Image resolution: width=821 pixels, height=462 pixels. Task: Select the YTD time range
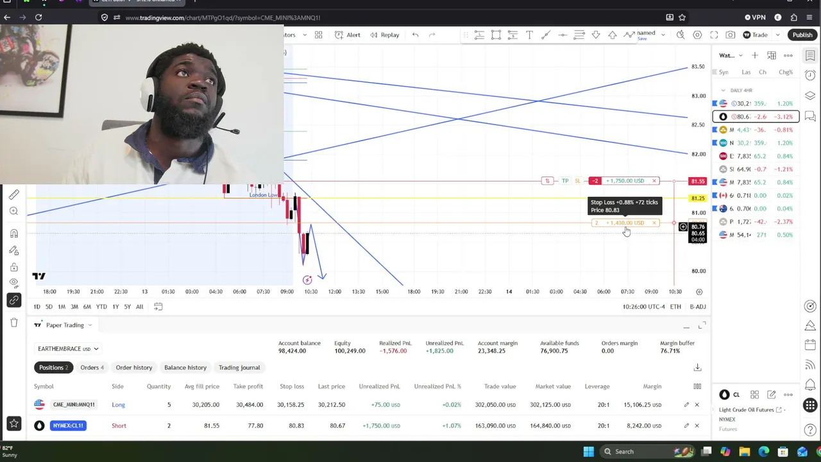101,307
